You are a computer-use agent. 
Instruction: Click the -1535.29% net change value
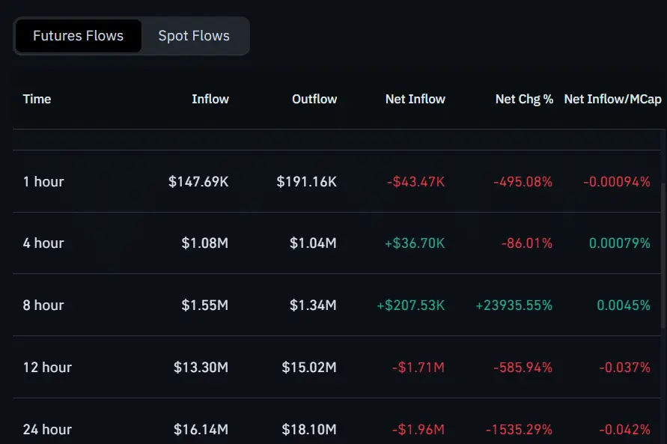coord(517,429)
